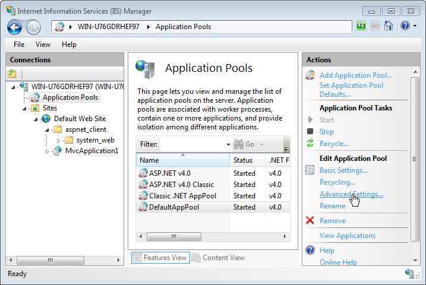This screenshot has width=426, height=285.
Task: Click the Stop application pool icon
Action: click(x=310, y=132)
